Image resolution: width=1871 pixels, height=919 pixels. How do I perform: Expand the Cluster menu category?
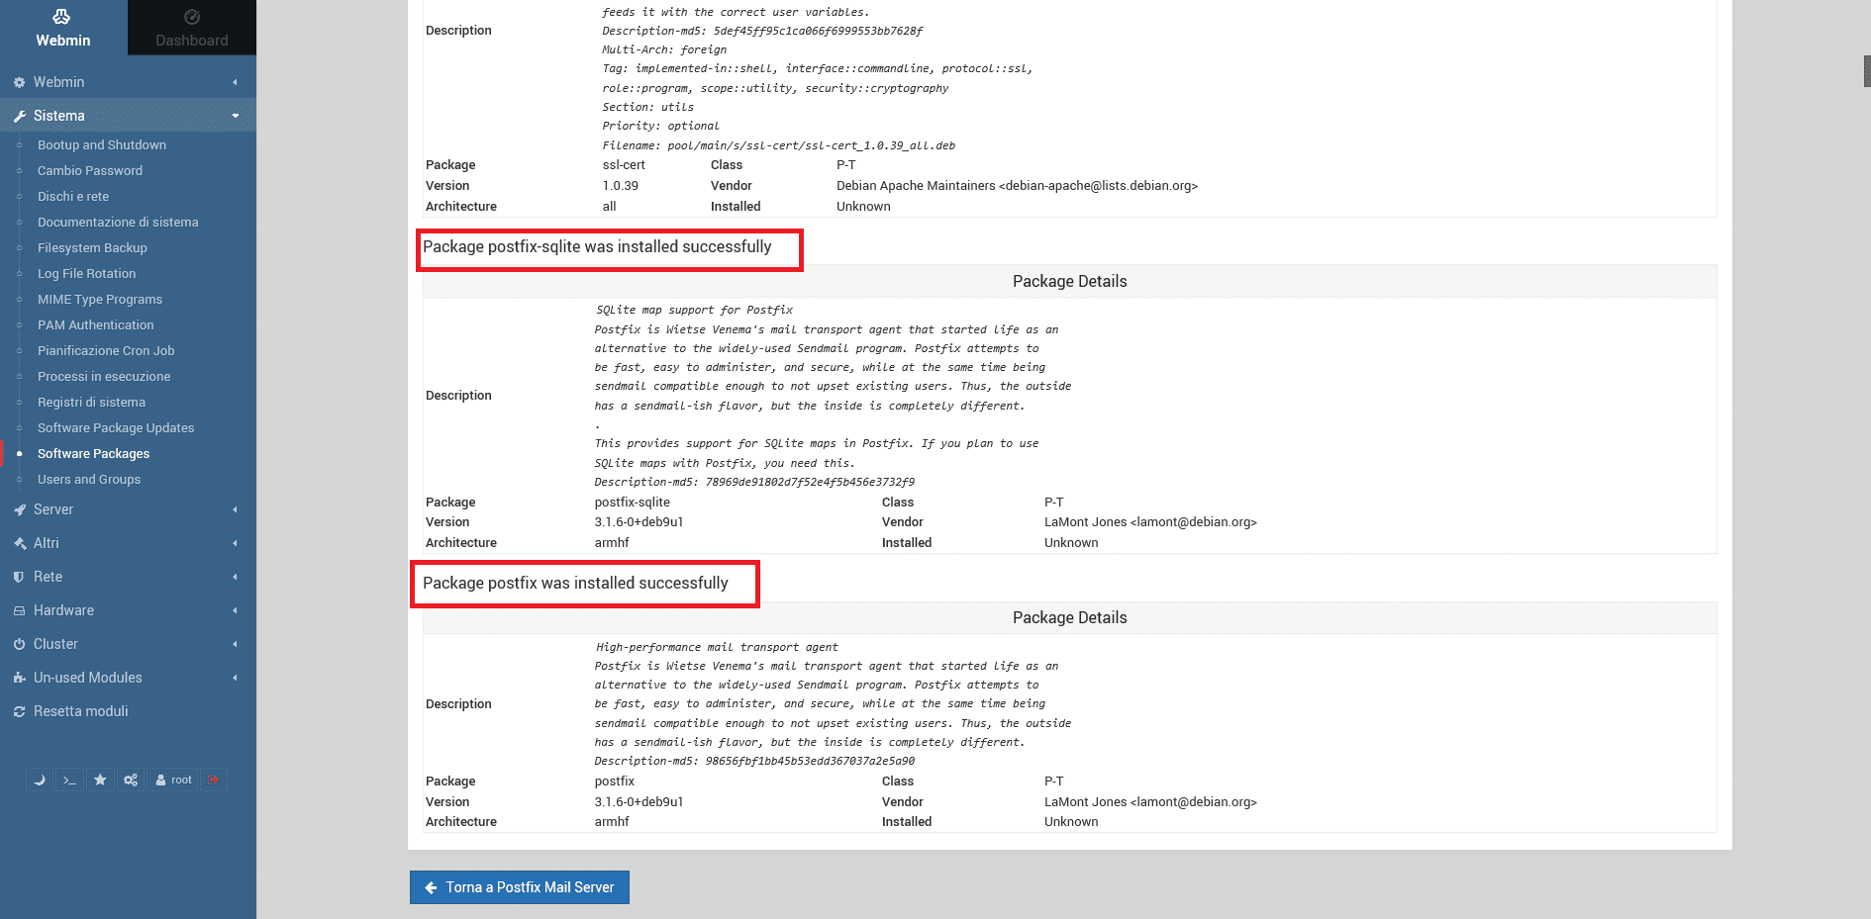pos(128,644)
